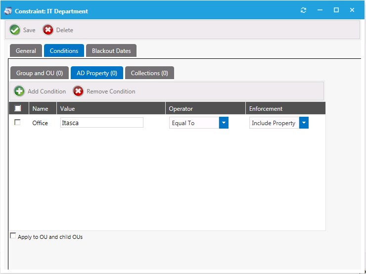Check the Office row checkbox
The width and height of the screenshot is (366, 274).
[18, 123]
